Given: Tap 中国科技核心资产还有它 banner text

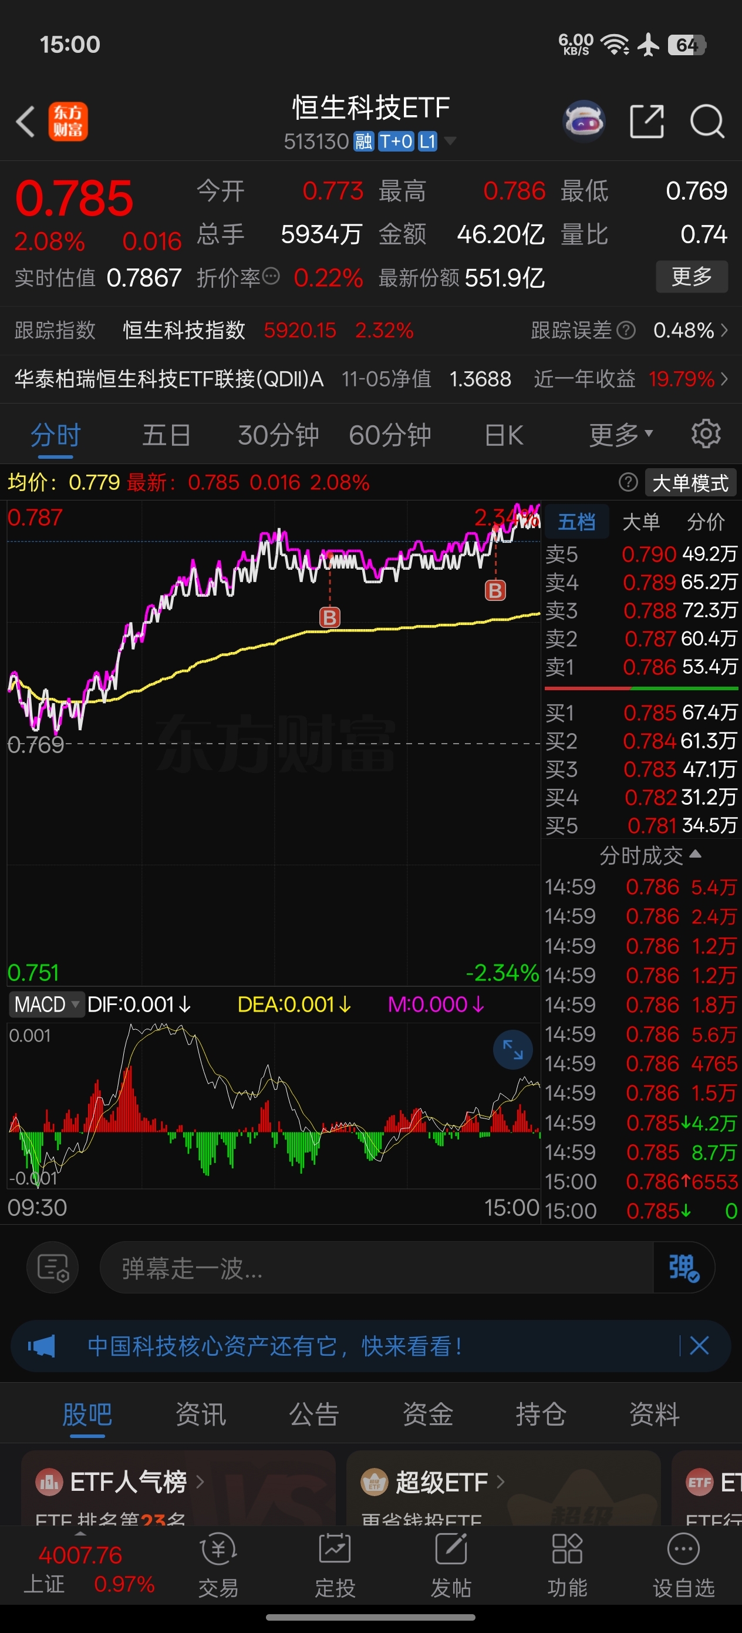Looking at the screenshot, I should click(x=275, y=1345).
